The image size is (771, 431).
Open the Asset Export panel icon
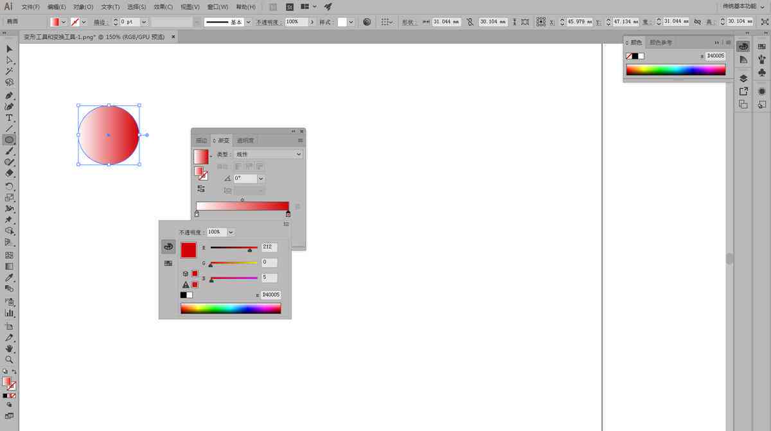[x=743, y=91]
